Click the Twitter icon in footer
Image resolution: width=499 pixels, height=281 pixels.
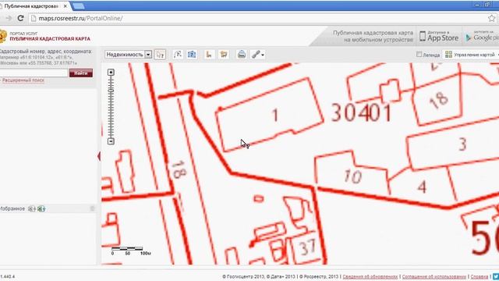pyautogui.click(x=496, y=276)
